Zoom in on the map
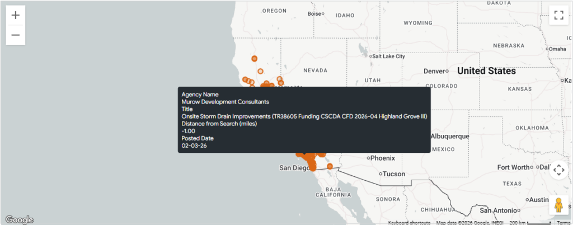The image size is (573, 225). [x=15, y=15]
